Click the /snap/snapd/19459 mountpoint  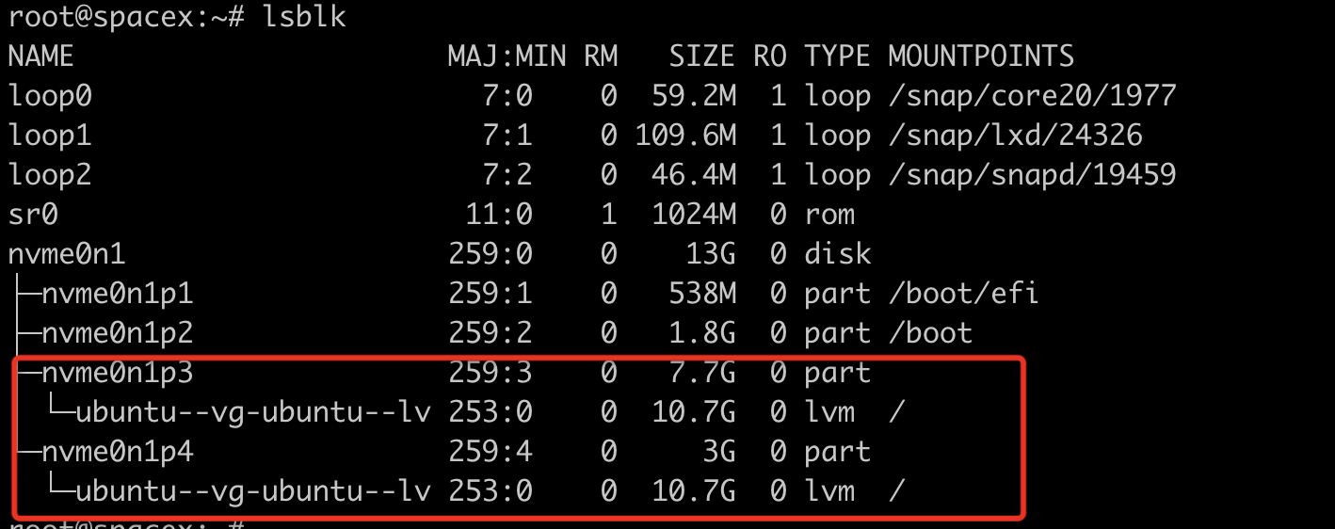click(x=1032, y=175)
